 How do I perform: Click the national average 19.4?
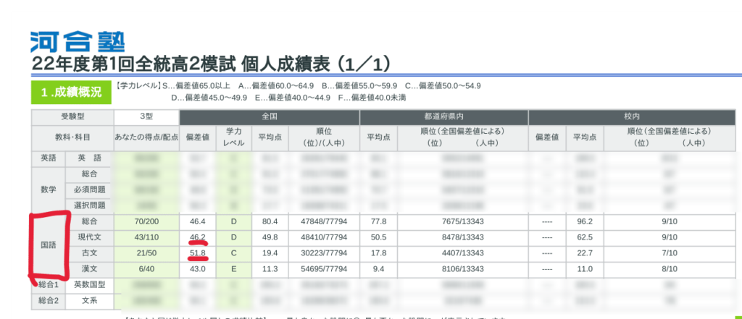pos(270,253)
